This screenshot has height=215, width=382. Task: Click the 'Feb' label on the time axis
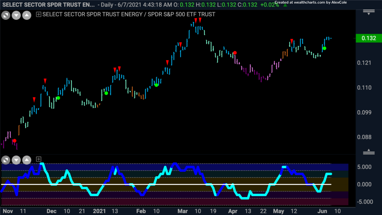click(141, 211)
